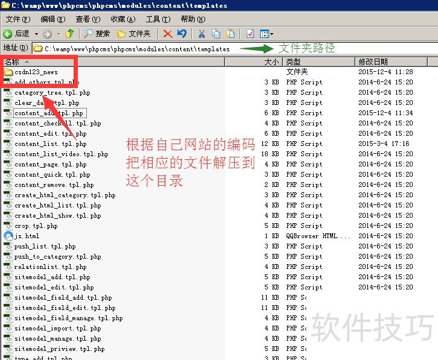Screen dimensions: 438x360
Task: Click the content_add.tpl.php file icon
Action: (8, 113)
